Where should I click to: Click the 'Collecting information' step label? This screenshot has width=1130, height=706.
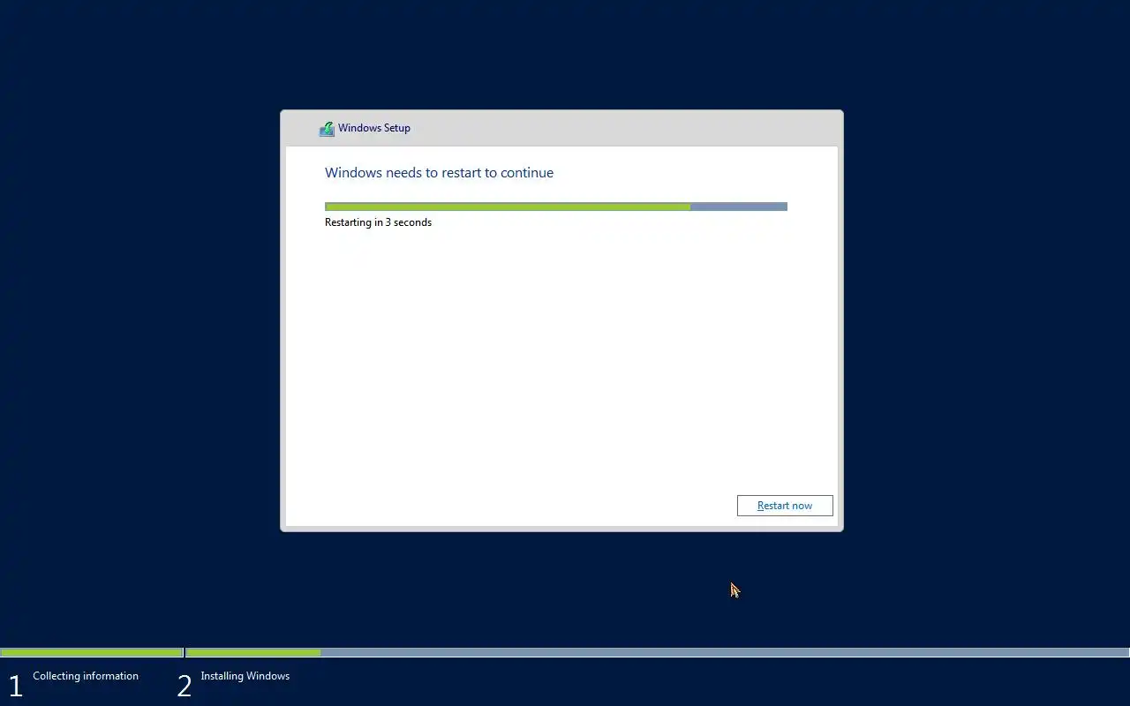click(86, 676)
